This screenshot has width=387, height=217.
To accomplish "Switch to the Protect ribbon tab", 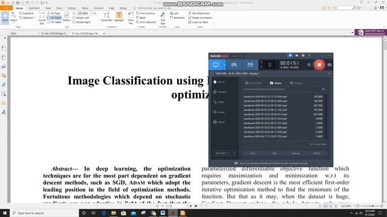I will coord(72,8).
